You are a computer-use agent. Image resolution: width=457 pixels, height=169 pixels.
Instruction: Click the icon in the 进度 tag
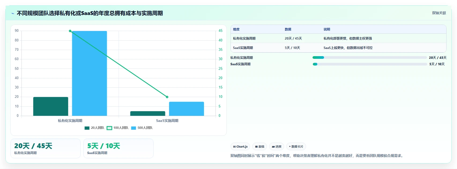tap(273, 147)
